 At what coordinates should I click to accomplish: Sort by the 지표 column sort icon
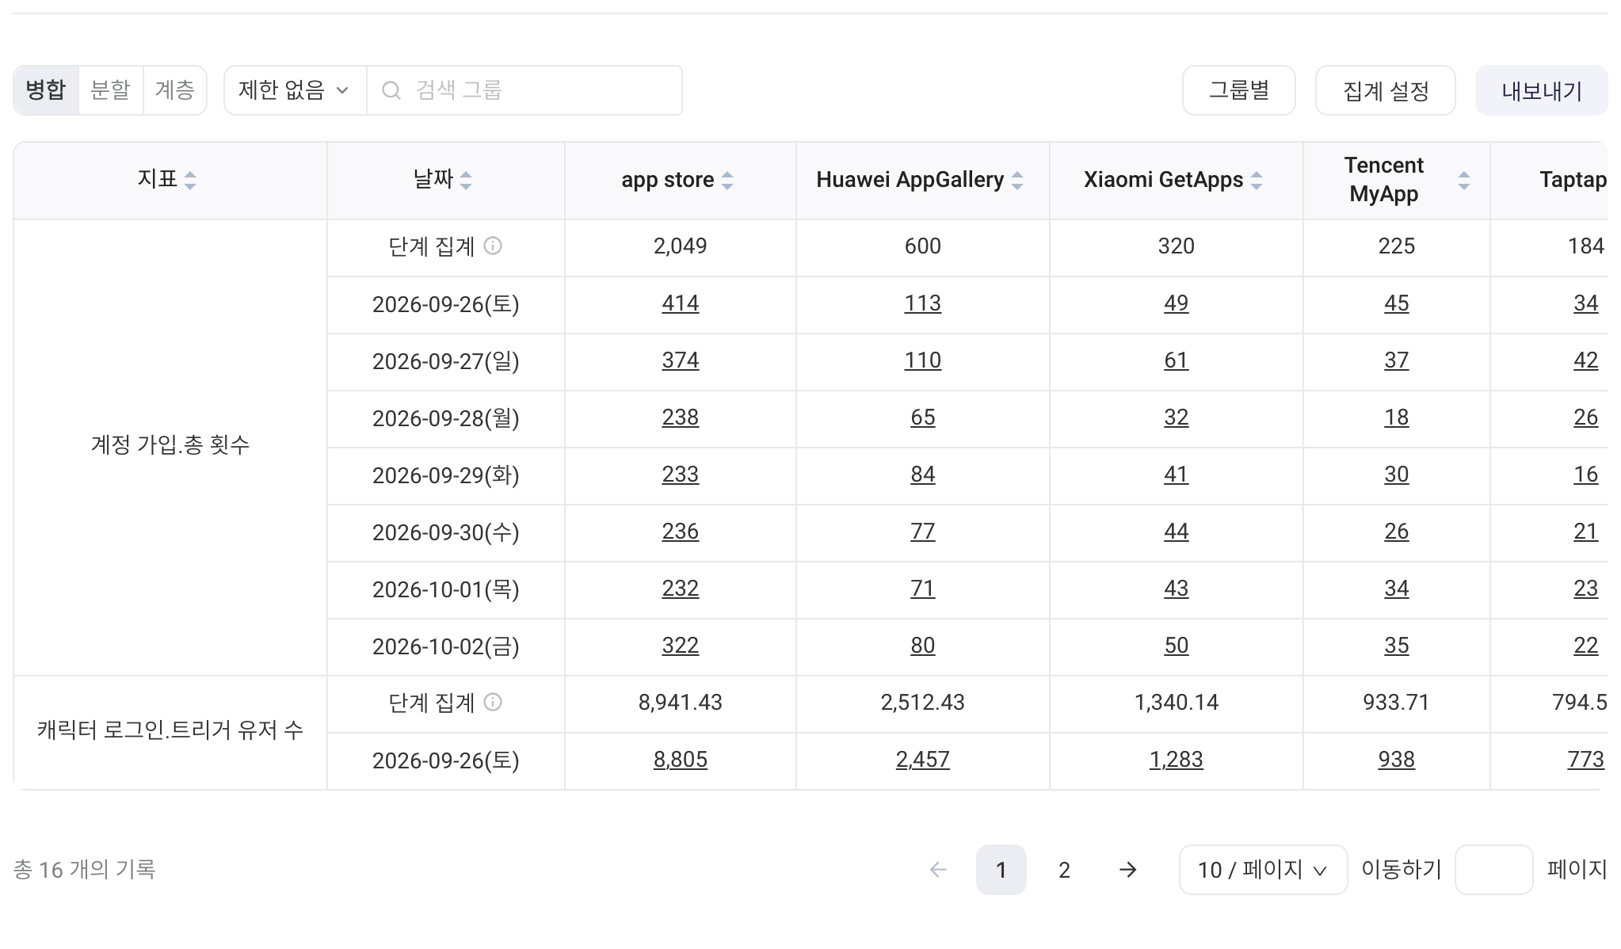coord(190,181)
